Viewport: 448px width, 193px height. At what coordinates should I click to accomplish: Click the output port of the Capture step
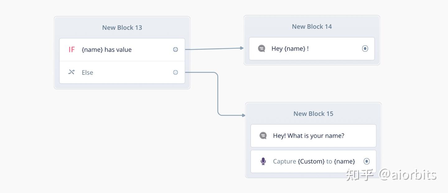click(367, 161)
